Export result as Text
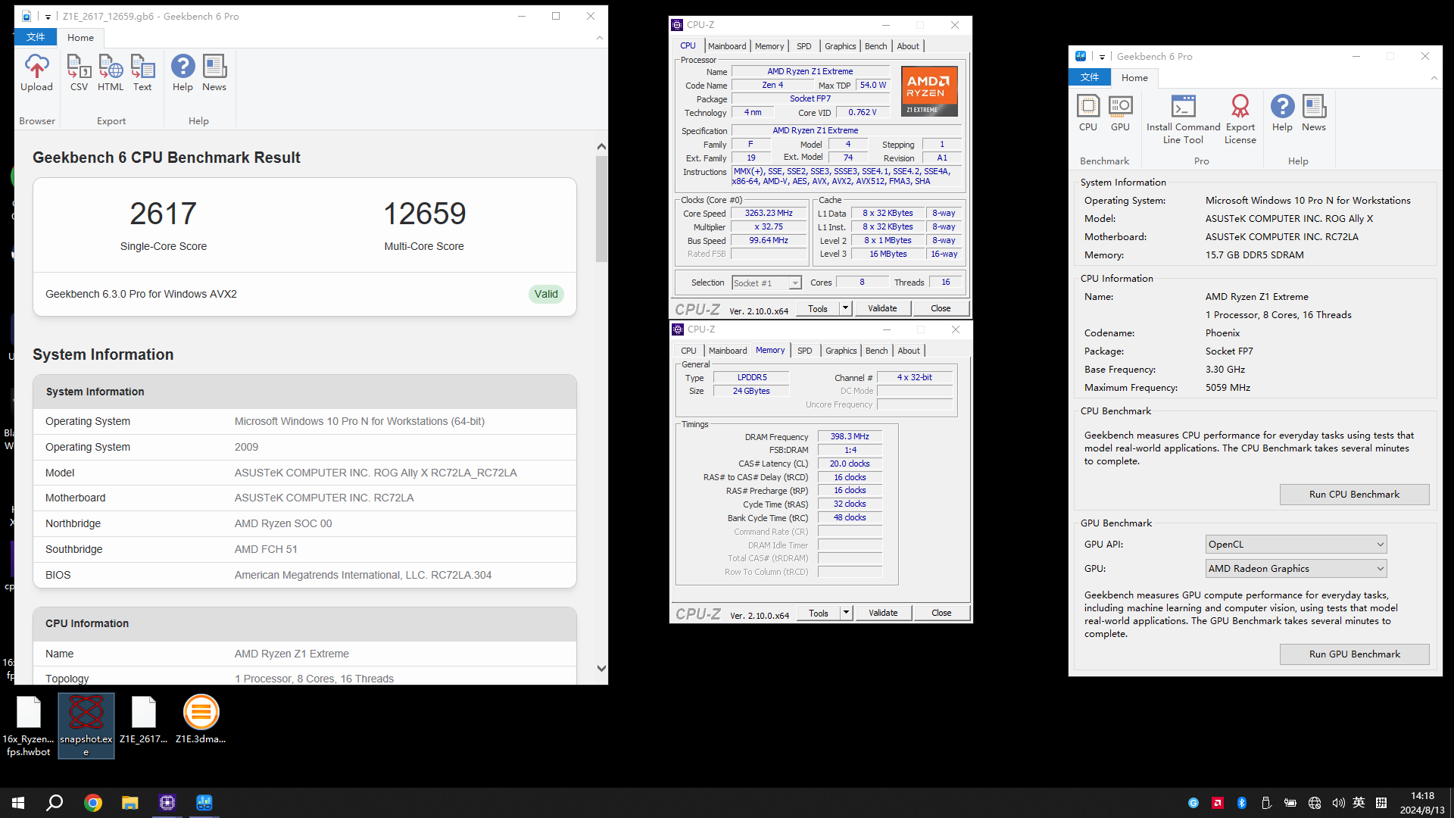The image size is (1454, 818). pyautogui.click(x=142, y=73)
